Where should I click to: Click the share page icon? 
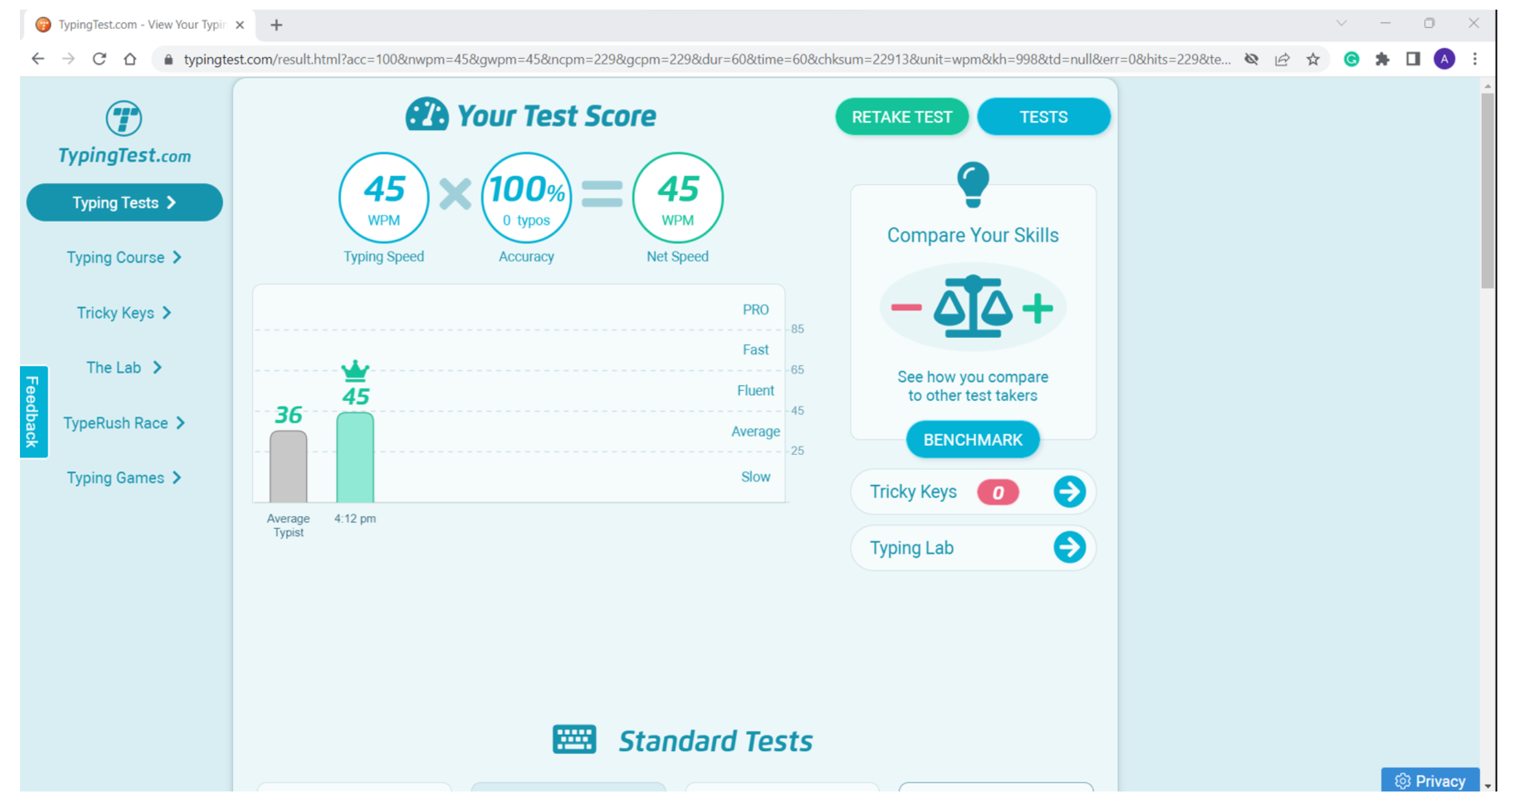1282,59
